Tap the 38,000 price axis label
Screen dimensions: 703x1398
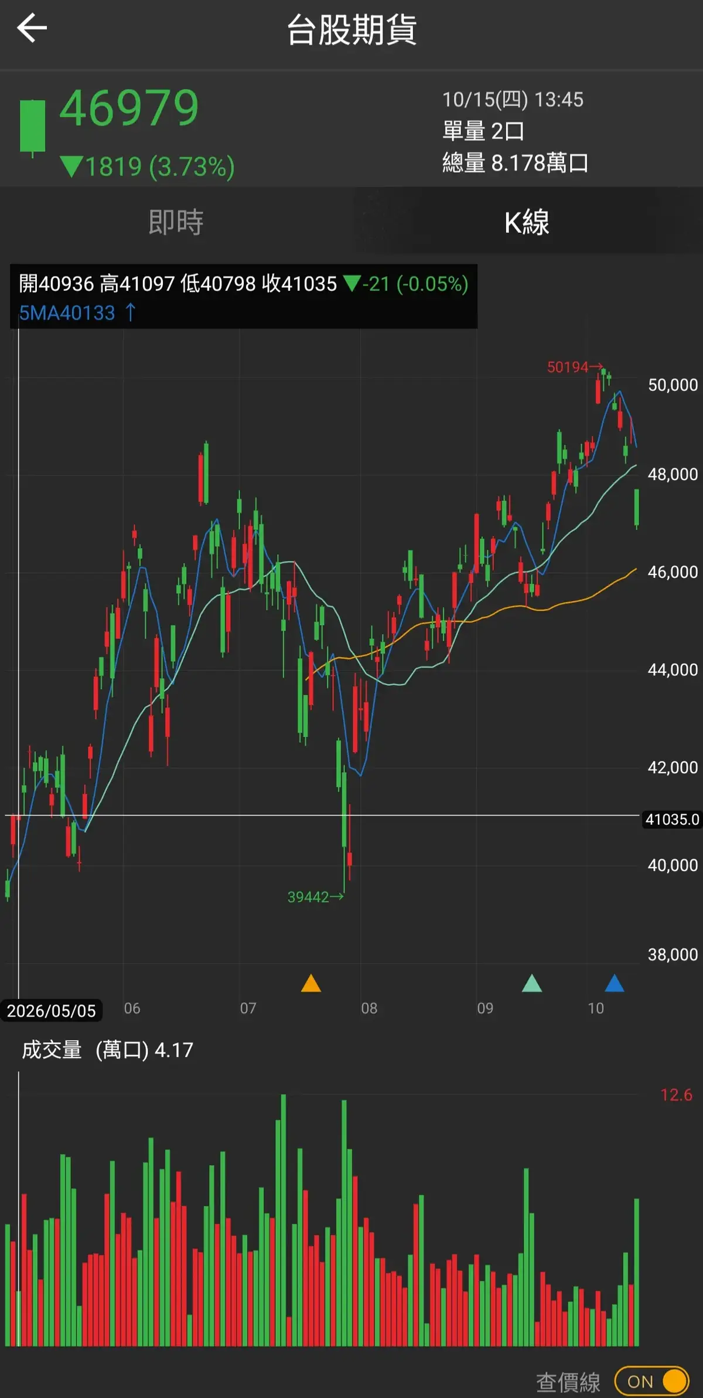(x=673, y=954)
